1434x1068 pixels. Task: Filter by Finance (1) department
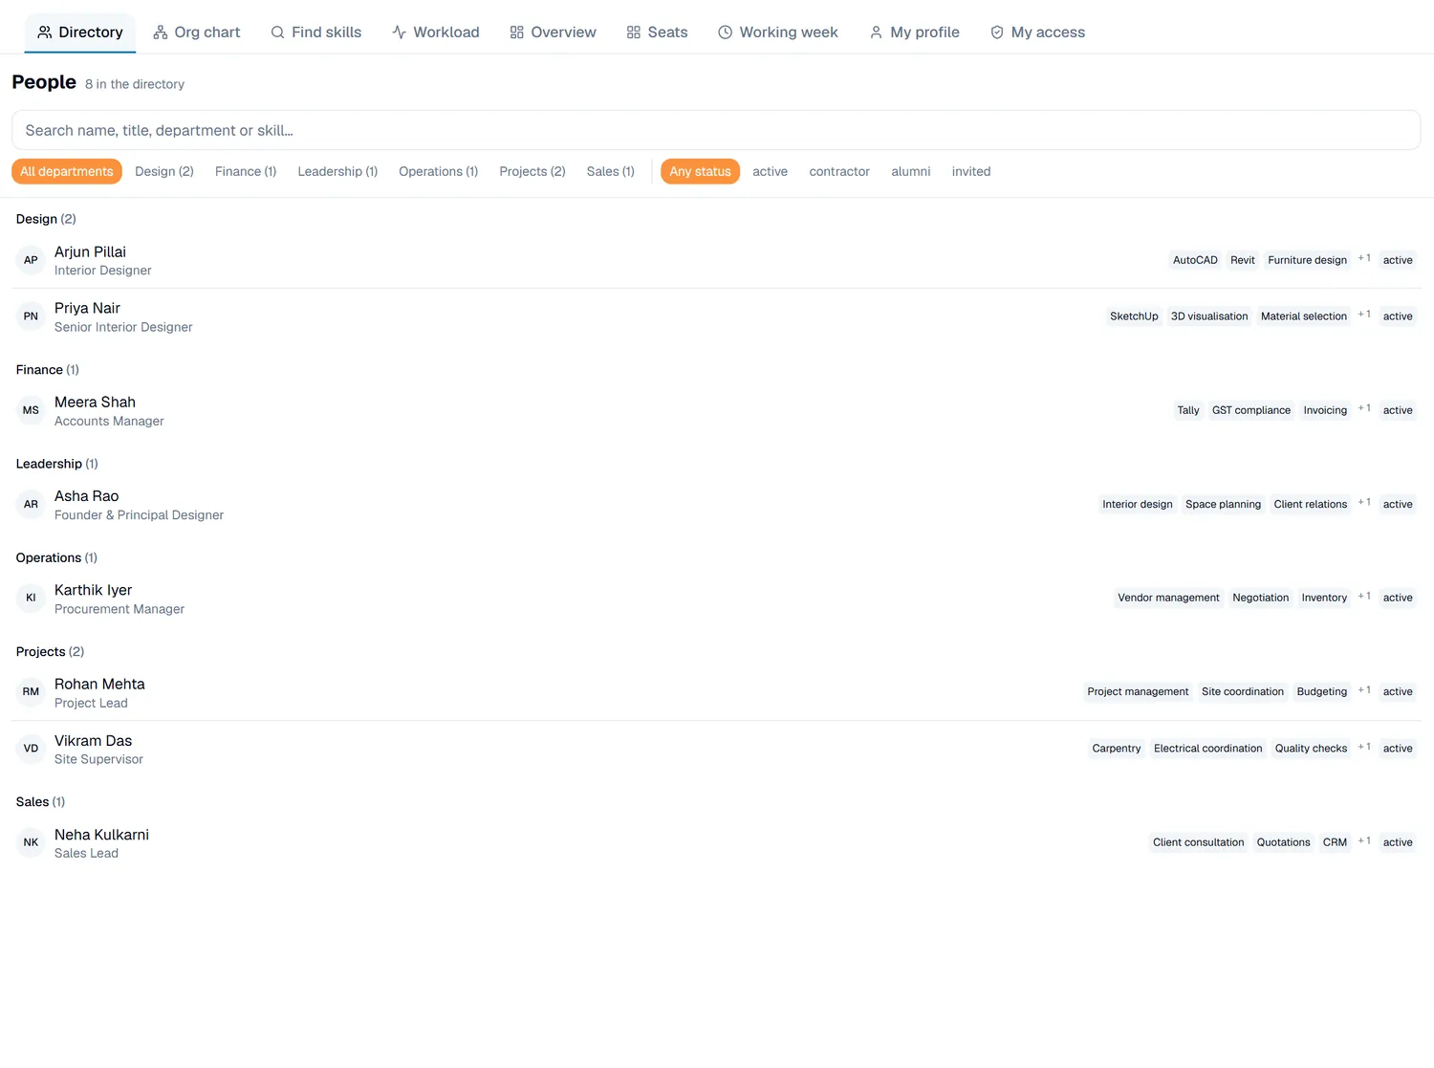coord(246,171)
